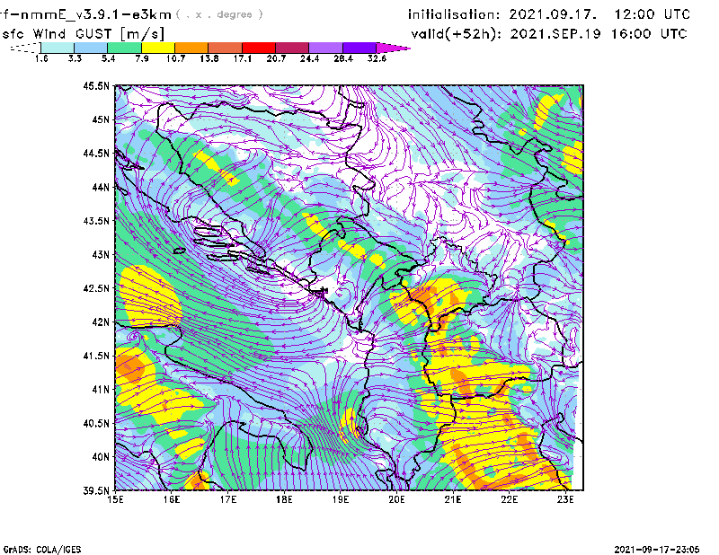The image size is (719, 555).
Task: Click the 41N latitude label
Action: pyautogui.click(x=101, y=390)
